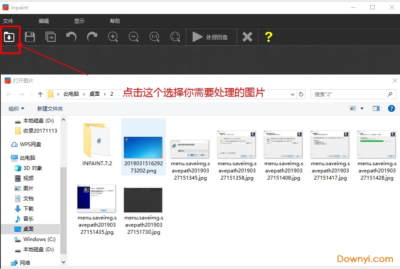Click the blue help circle in the dialog
The width and height of the screenshot is (400, 269).
(x=391, y=108)
